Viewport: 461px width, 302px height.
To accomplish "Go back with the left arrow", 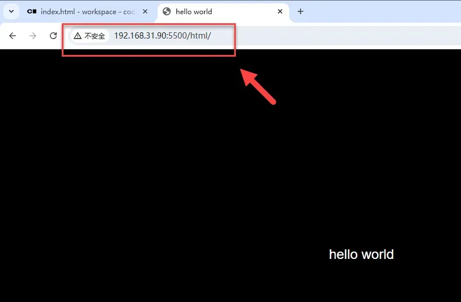I will coord(12,36).
